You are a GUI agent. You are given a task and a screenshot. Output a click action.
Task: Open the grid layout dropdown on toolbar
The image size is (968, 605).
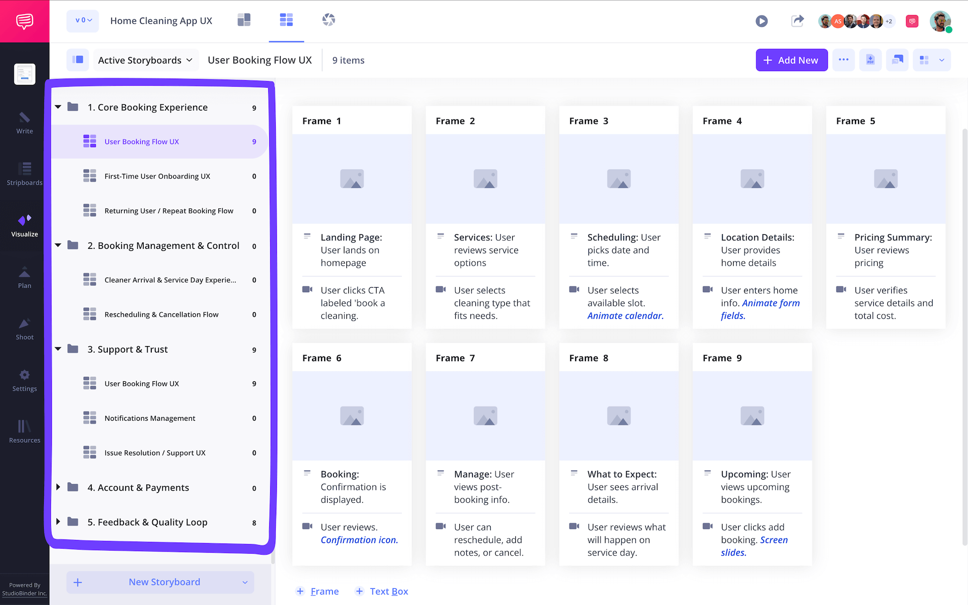point(931,60)
